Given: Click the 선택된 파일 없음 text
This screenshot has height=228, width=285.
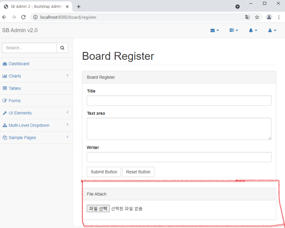Looking at the screenshot, I should 127,208.
